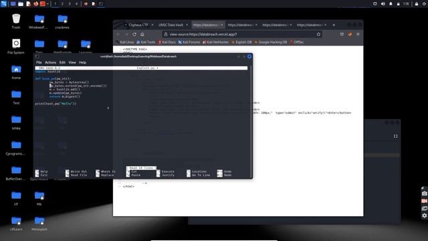Open the File System desktop icon
Viewport: 428px width, 241px height.
point(16,46)
